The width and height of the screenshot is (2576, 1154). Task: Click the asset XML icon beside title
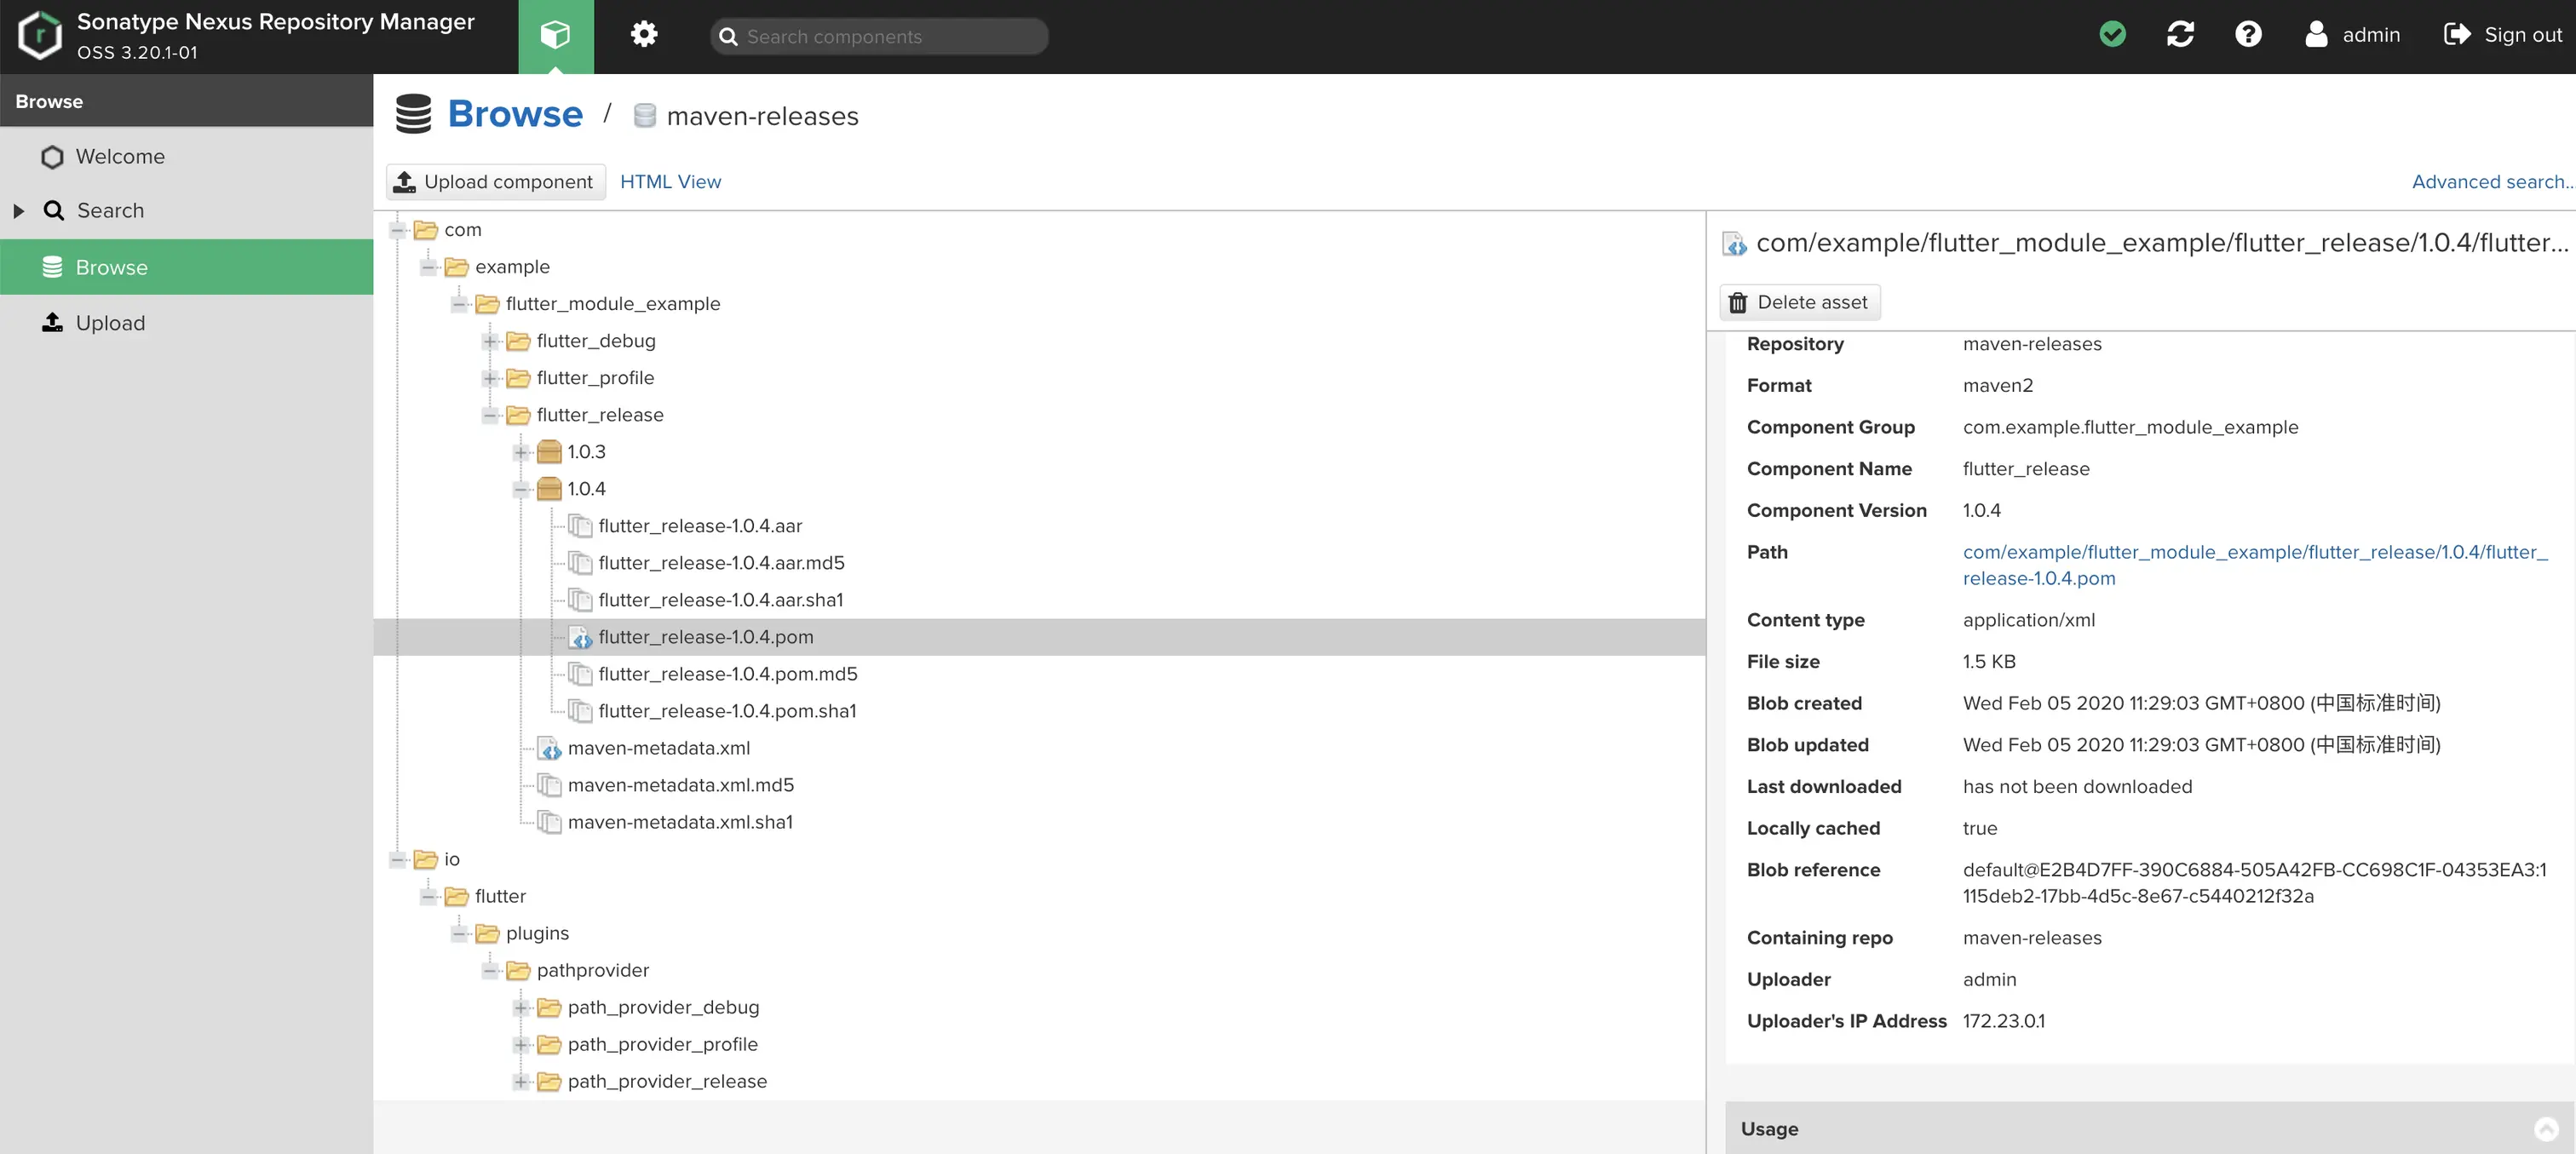tap(1734, 243)
